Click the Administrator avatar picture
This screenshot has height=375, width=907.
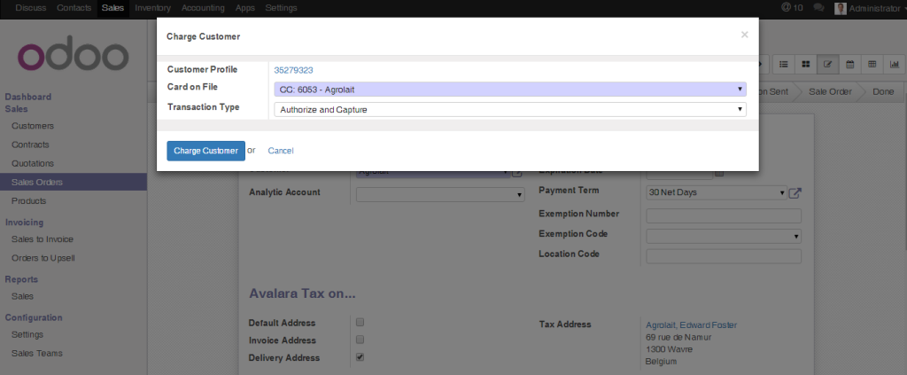pyautogui.click(x=841, y=8)
